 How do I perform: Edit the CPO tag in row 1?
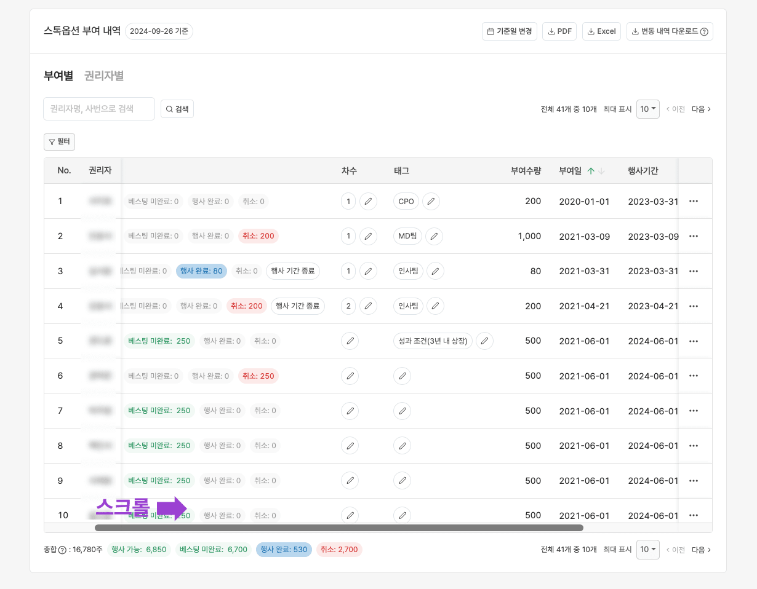pyautogui.click(x=431, y=201)
